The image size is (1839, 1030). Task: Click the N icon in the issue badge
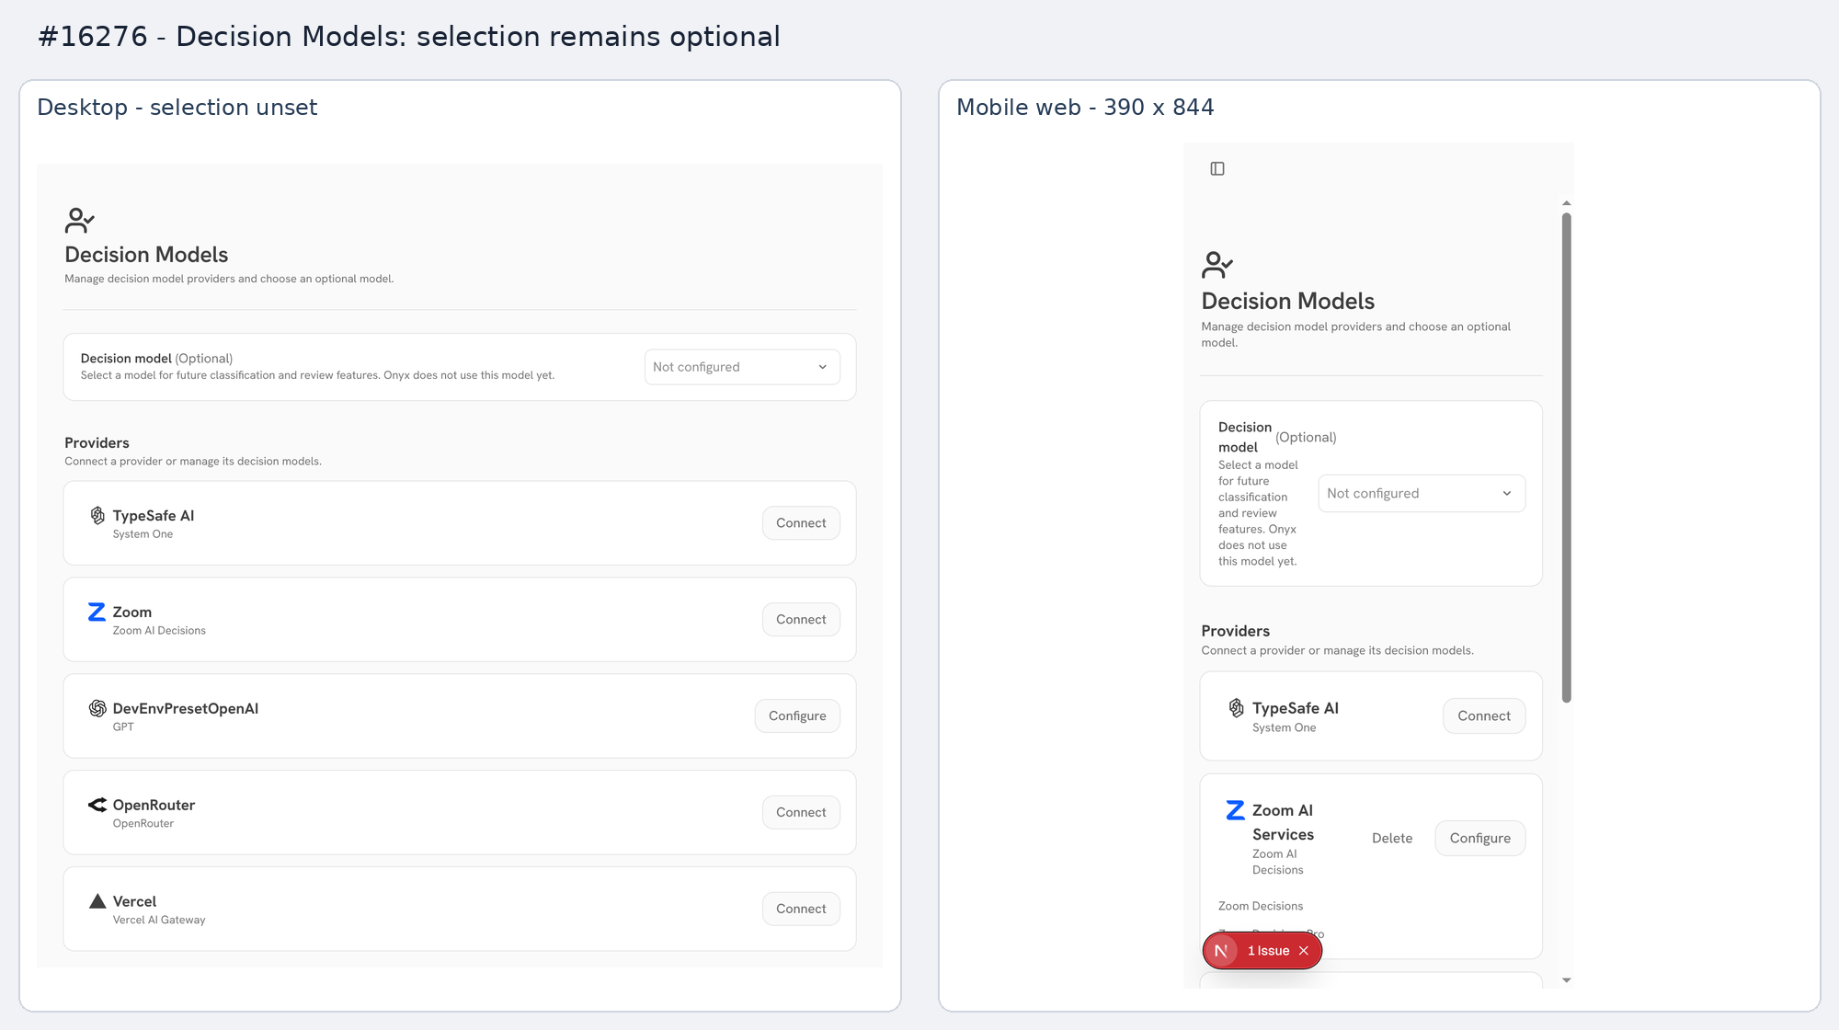coord(1221,951)
